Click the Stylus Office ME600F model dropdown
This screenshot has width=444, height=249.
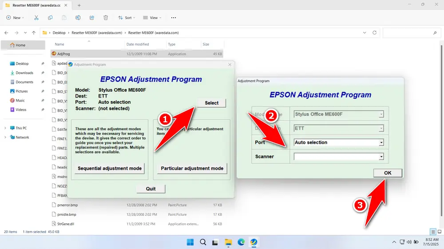pyautogui.click(x=339, y=114)
